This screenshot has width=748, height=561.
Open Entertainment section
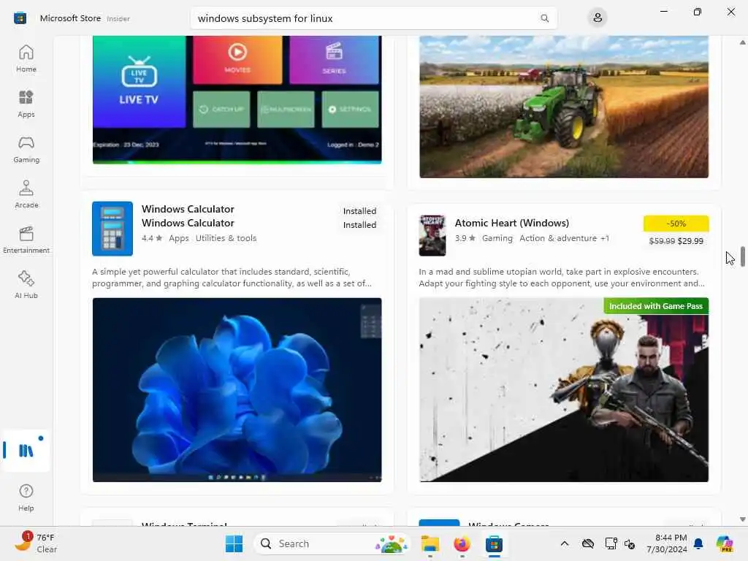26,240
